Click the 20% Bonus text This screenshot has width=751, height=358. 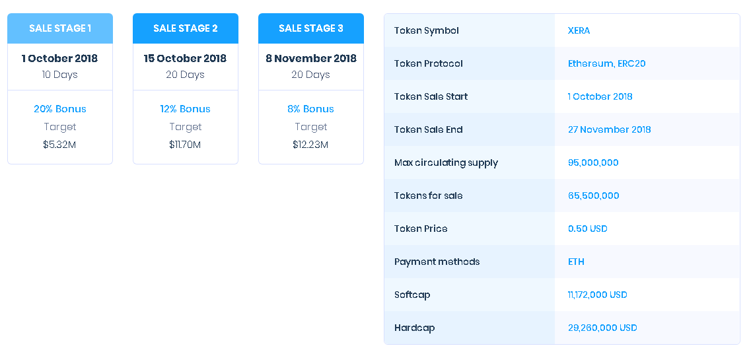pyautogui.click(x=60, y=109)
